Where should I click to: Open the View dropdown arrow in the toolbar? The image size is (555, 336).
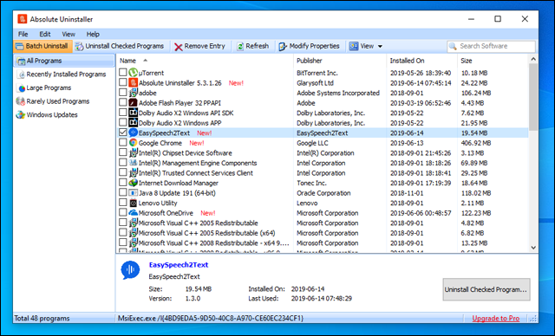[x=380, y=46]
